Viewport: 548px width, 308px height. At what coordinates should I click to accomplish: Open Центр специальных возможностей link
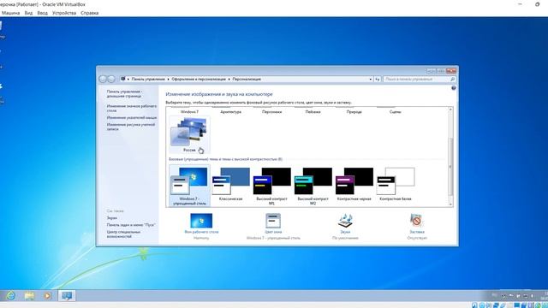point(123,234)
